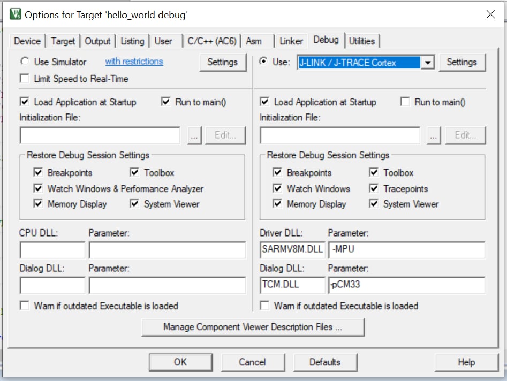Click the 'with restrictions' link
This screenshot has width=507, height=381.
(134, 62)
